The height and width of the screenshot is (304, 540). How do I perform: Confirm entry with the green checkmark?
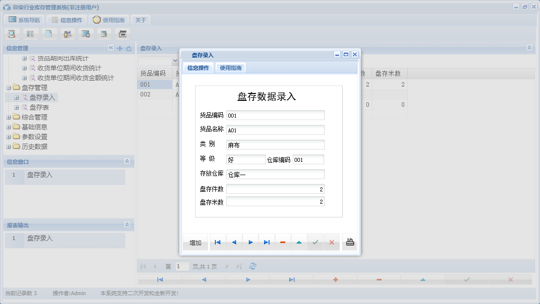pos(316,242)
